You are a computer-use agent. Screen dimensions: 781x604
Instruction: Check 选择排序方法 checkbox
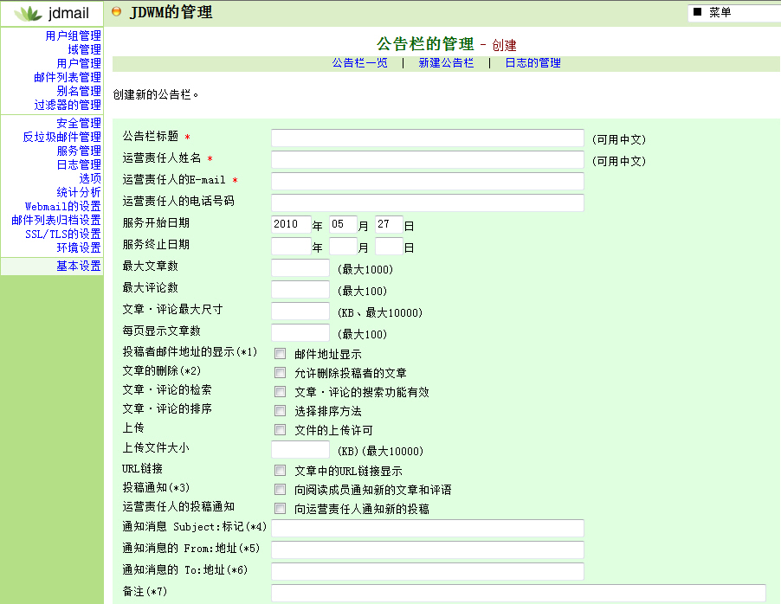coord(281,410)
